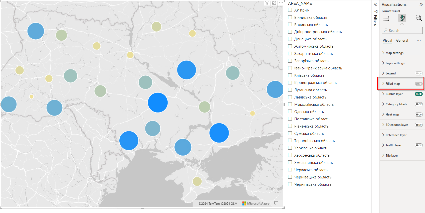Tick the Полтавська область checkbox

pyautogui.click(x=290, y=119)
